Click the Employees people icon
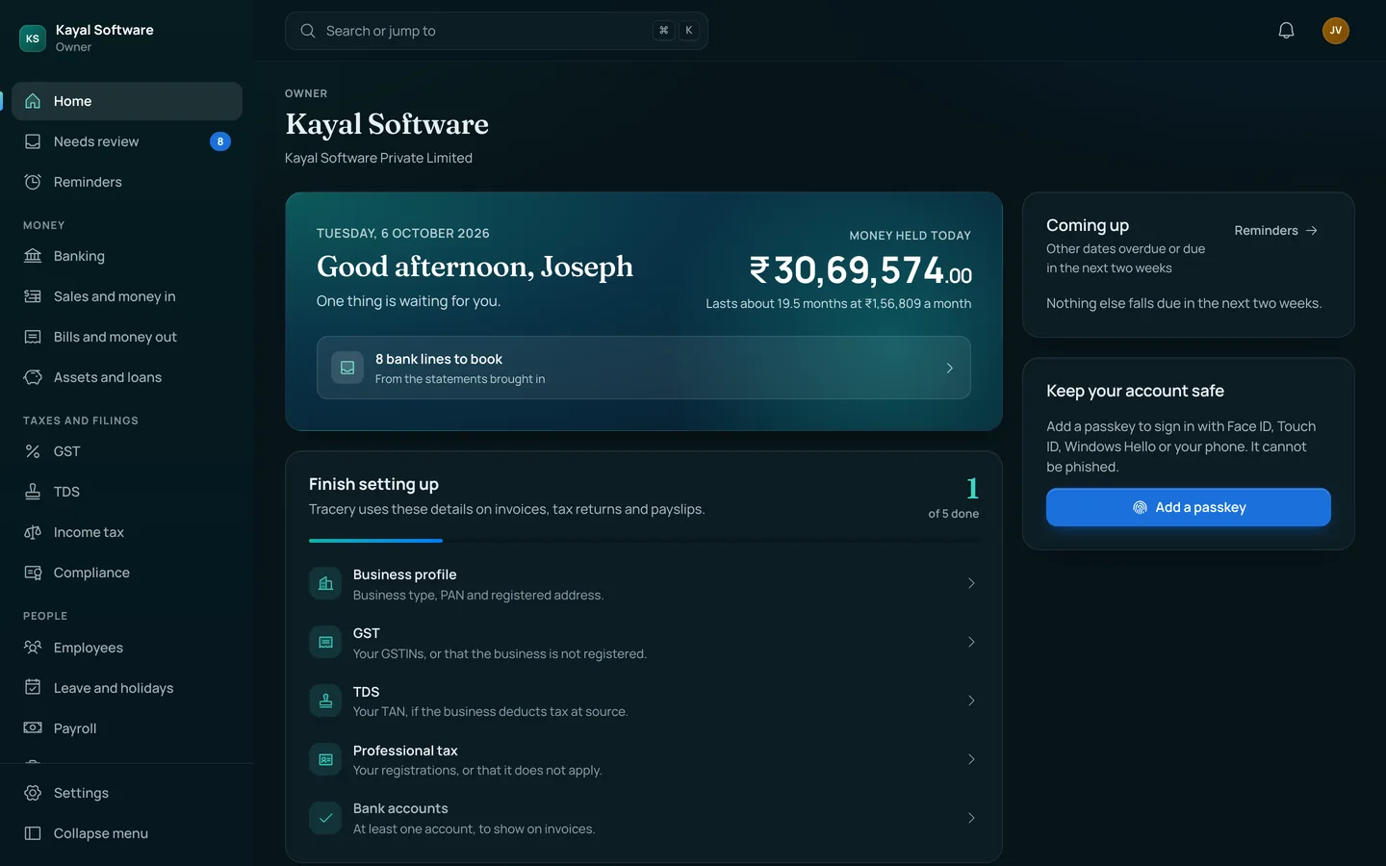This screenshot has height=866, width=1386. tap(33, 648)
